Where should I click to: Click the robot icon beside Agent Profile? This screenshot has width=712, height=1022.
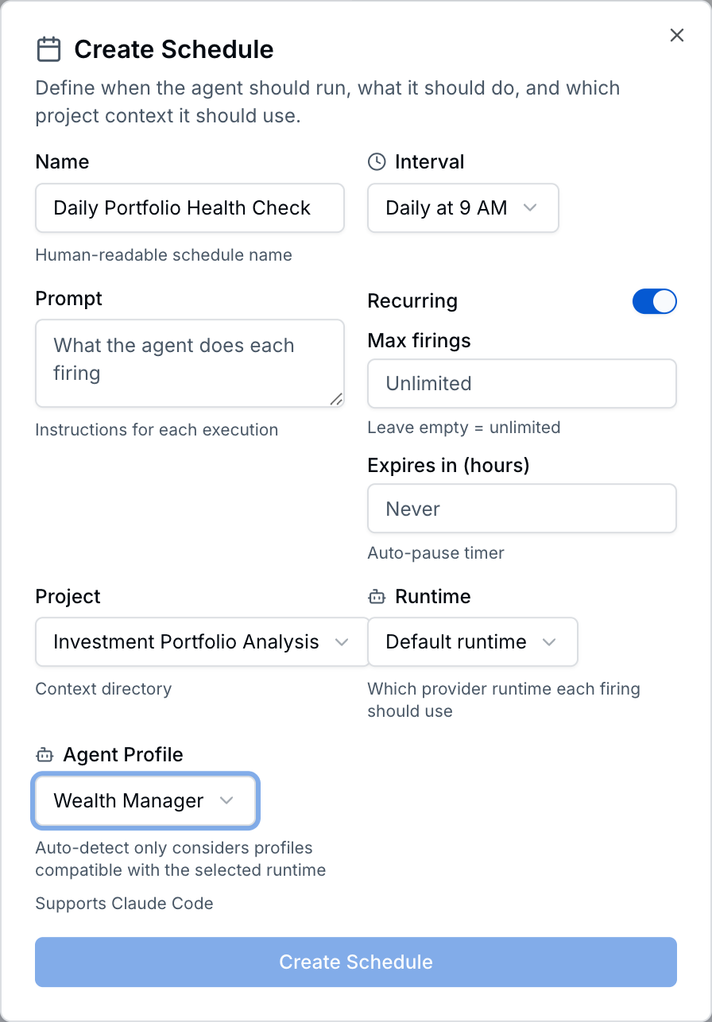(x=44, y=754)
